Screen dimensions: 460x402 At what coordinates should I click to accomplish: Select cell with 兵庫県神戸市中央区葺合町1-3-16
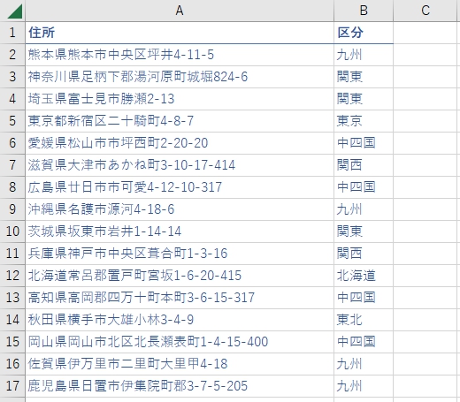[x=180, y=254]
